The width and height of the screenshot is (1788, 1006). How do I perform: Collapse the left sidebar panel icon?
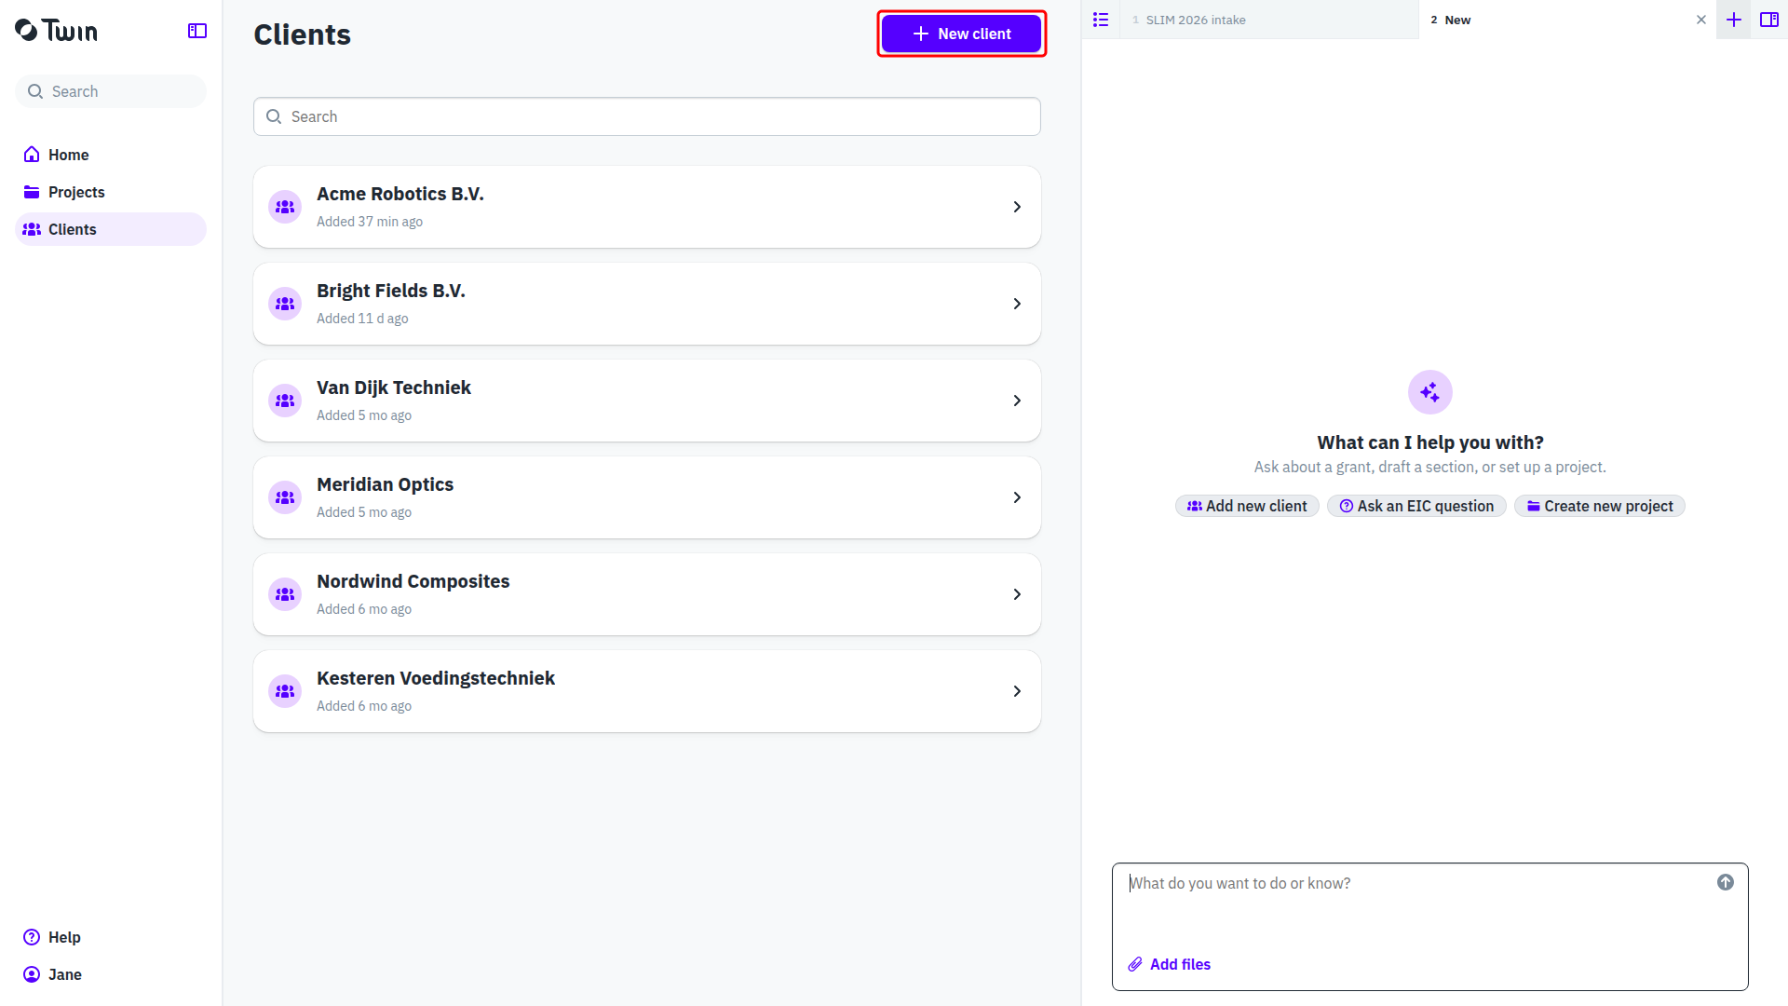tap(197, 31)
